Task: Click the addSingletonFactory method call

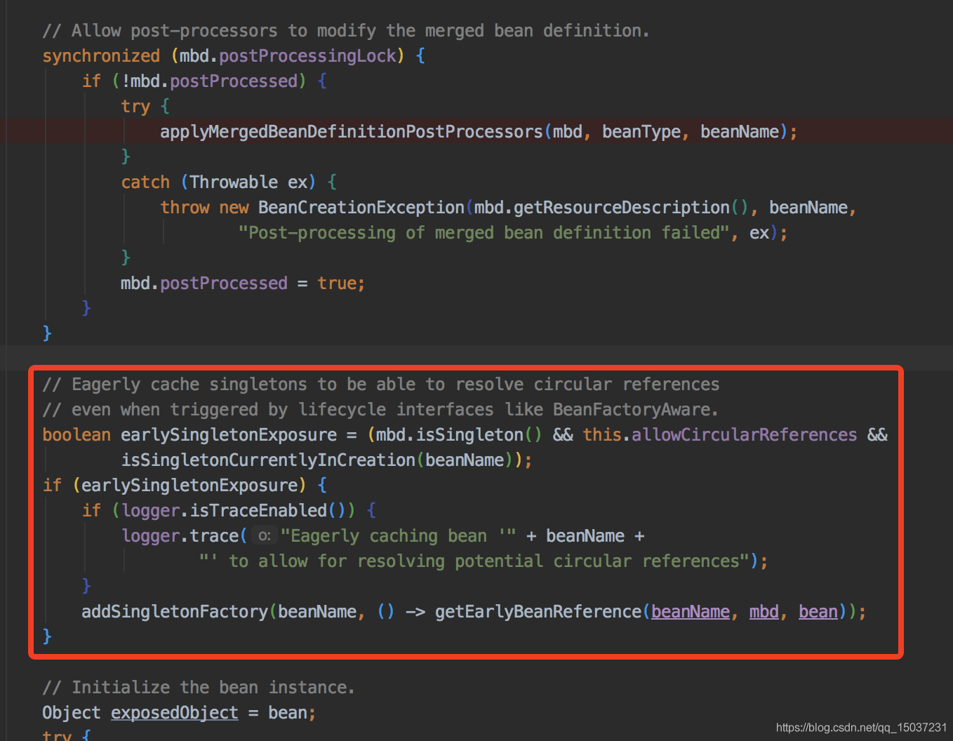Action: [x=175, y=612]
